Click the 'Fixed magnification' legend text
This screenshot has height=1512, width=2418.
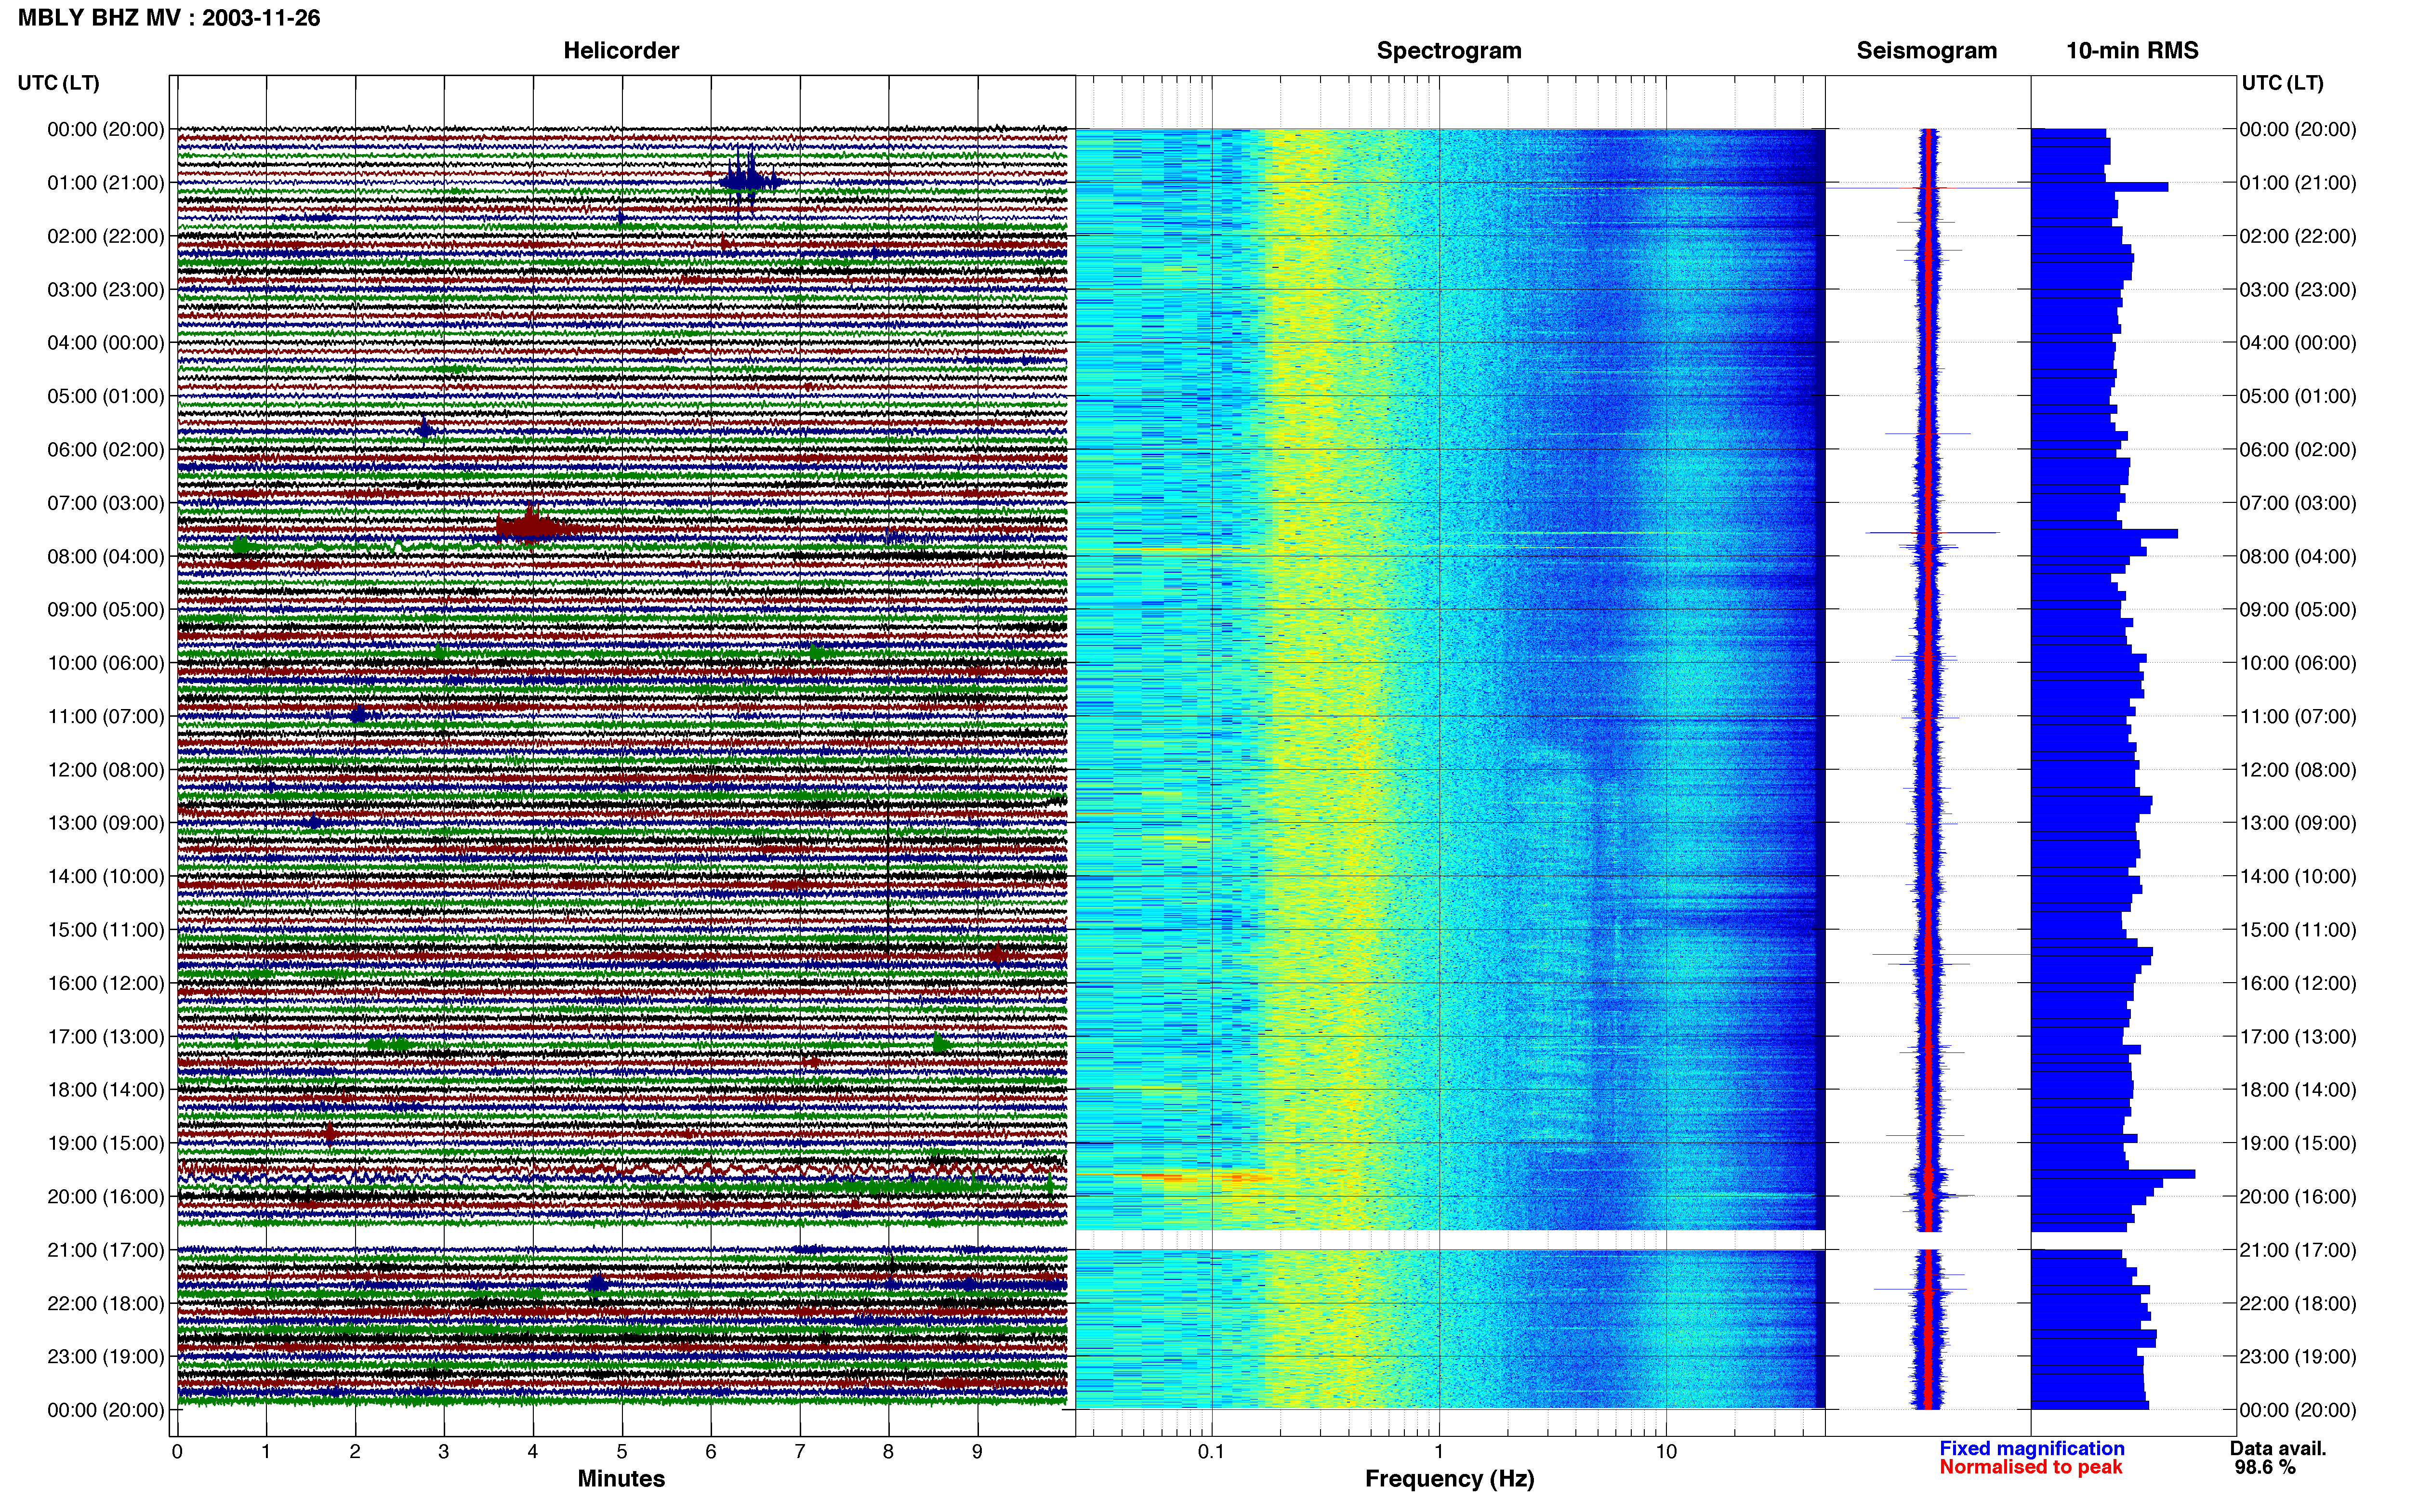click(x=2031, y=1448)
